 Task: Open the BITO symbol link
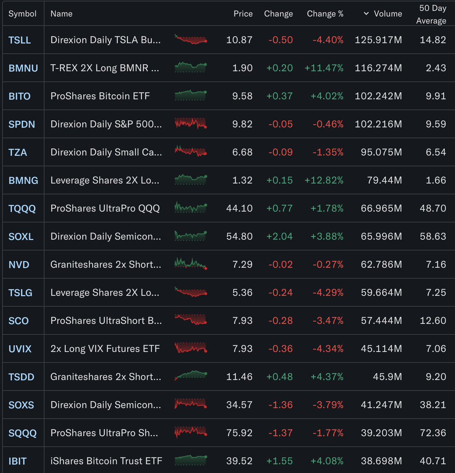tap(20, 96)
